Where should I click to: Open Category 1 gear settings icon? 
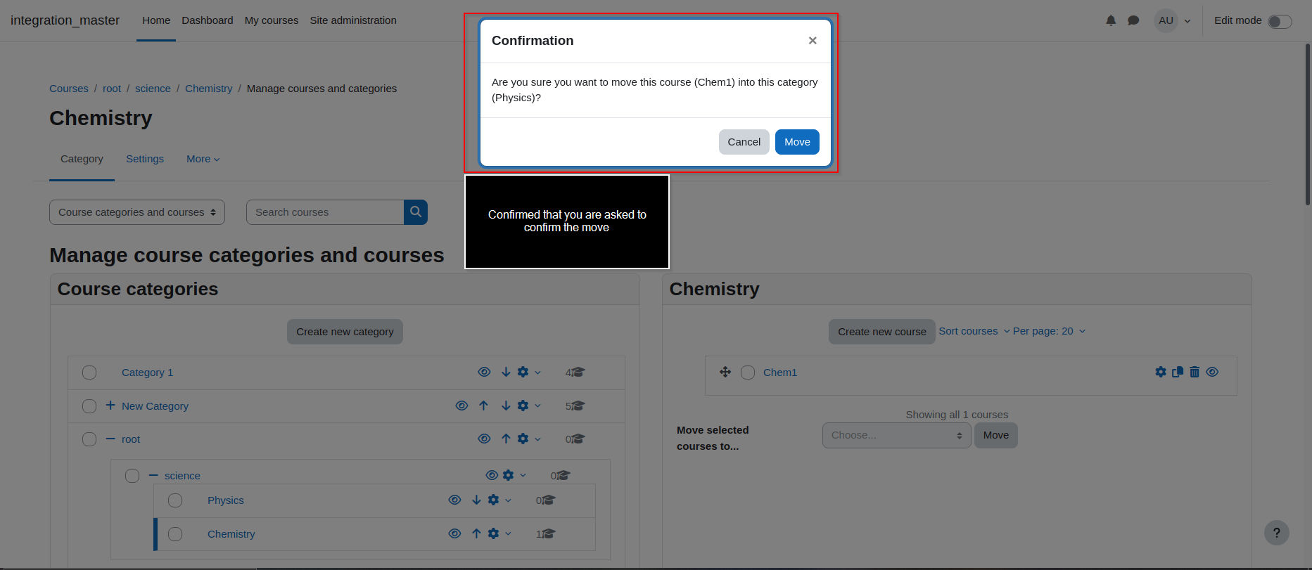[523, 373]
